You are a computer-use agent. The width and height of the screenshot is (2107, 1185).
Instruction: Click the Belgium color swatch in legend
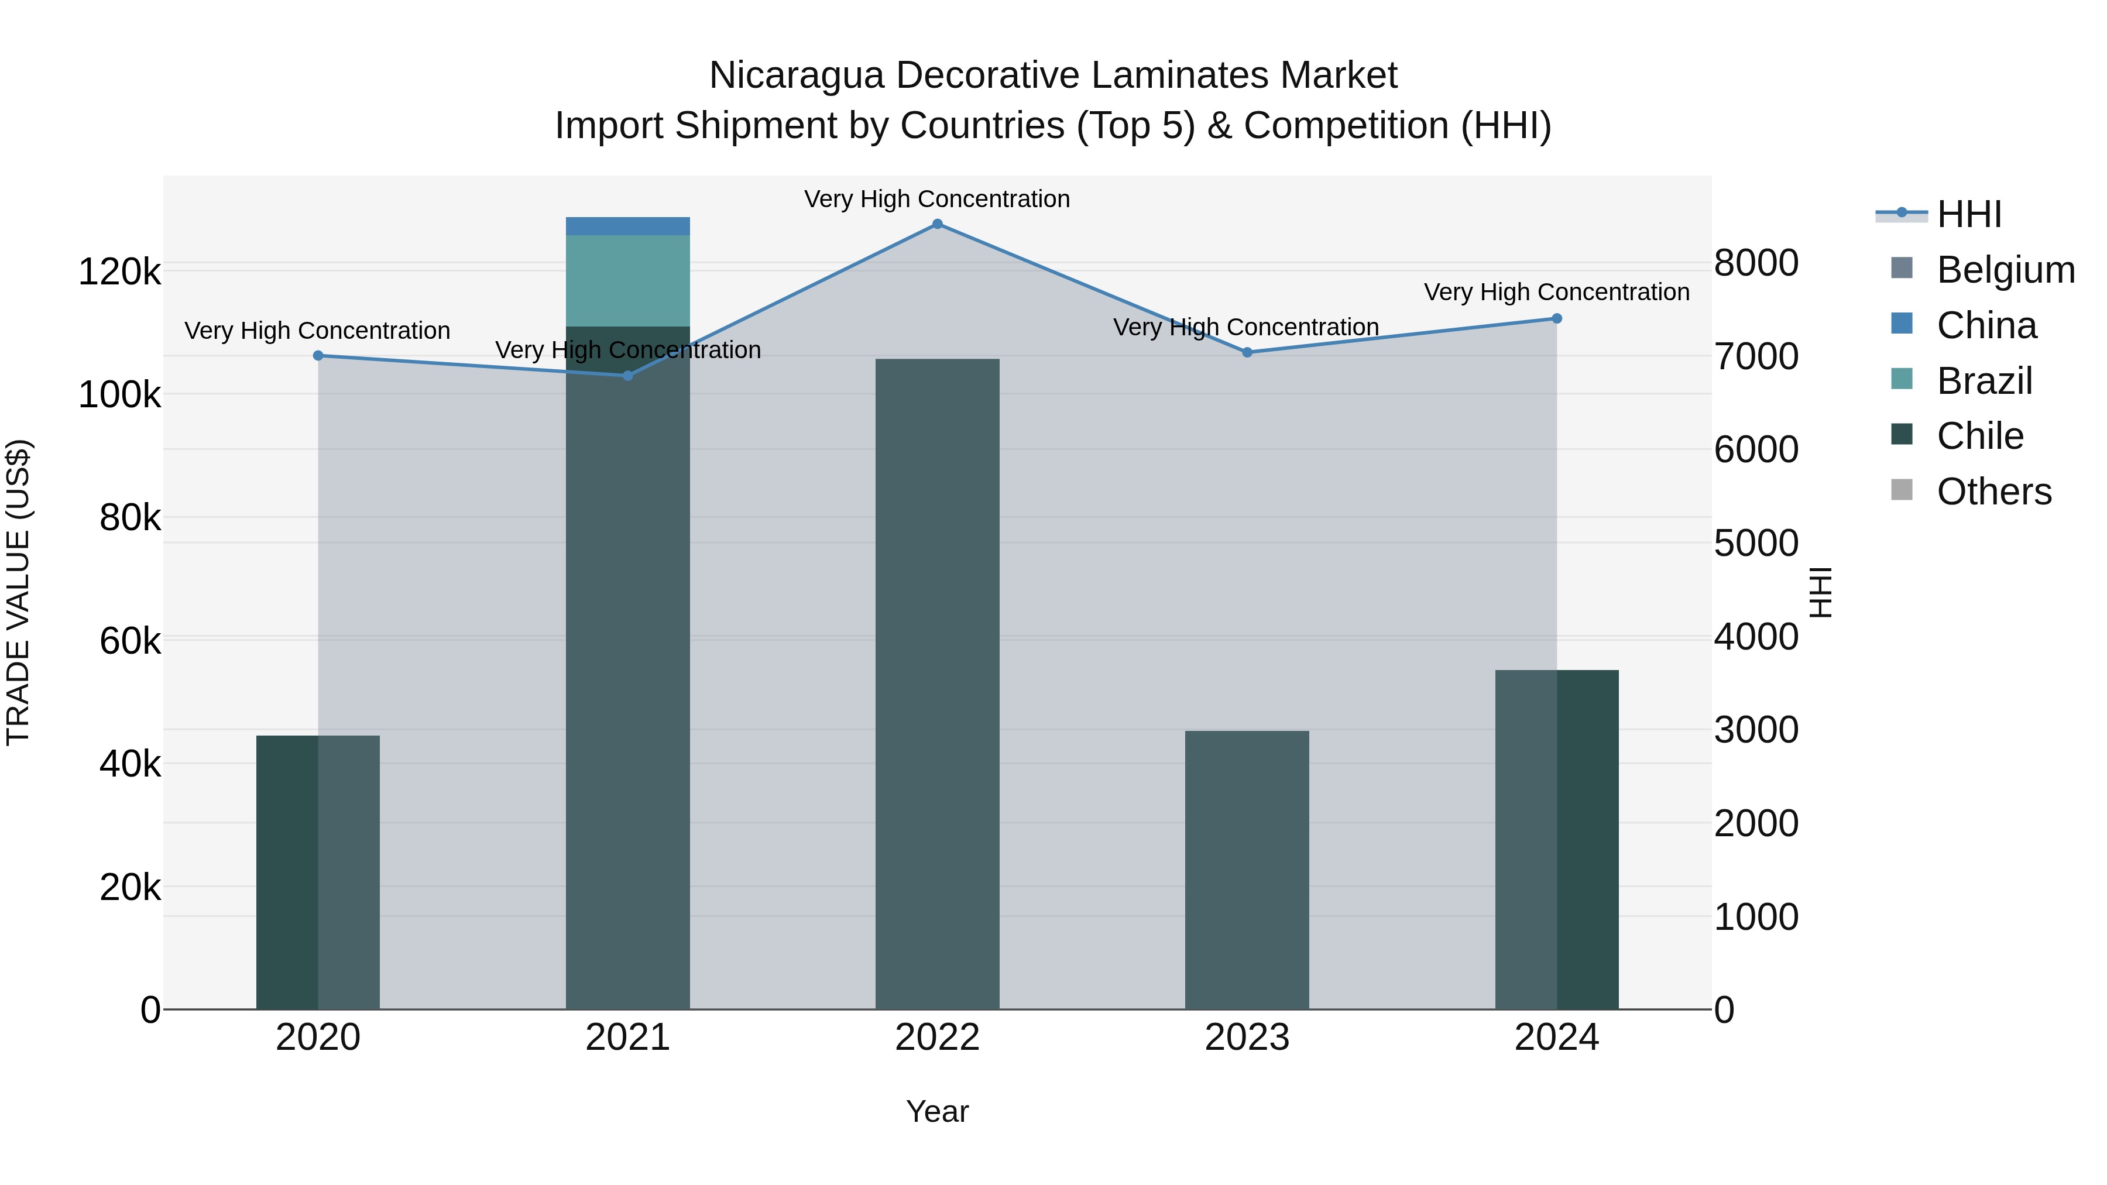[x=1903, y=267]
